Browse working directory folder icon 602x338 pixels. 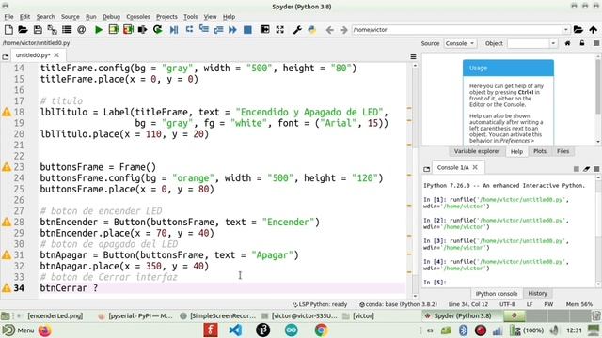[x=578, y=29]
